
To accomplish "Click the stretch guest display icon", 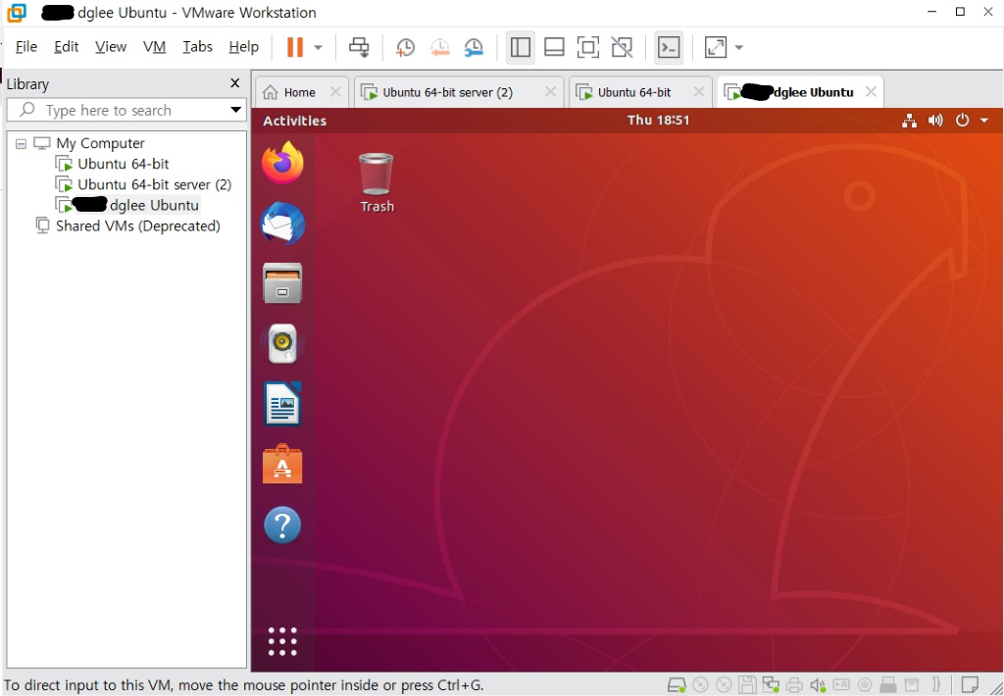I will [x=715, y=47].
